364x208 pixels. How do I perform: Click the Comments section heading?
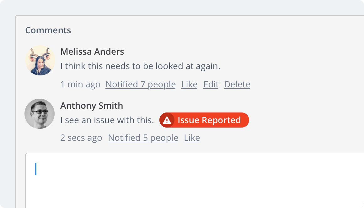click(x=48, y=30)
